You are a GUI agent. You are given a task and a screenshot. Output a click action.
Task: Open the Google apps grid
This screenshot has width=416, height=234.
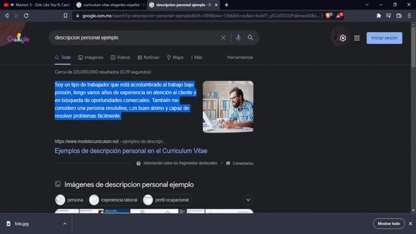tap(357, 38)
